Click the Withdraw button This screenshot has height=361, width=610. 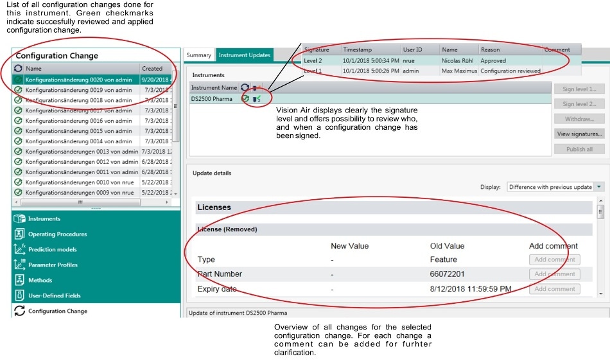coord(579,119)
